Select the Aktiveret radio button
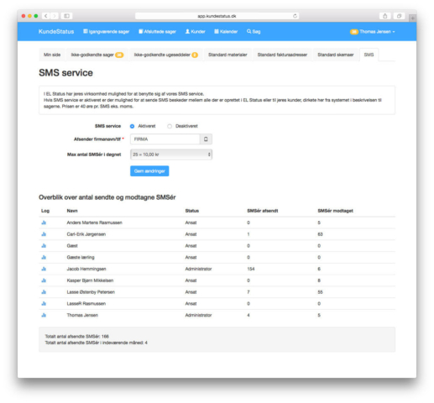 [132, 126]
